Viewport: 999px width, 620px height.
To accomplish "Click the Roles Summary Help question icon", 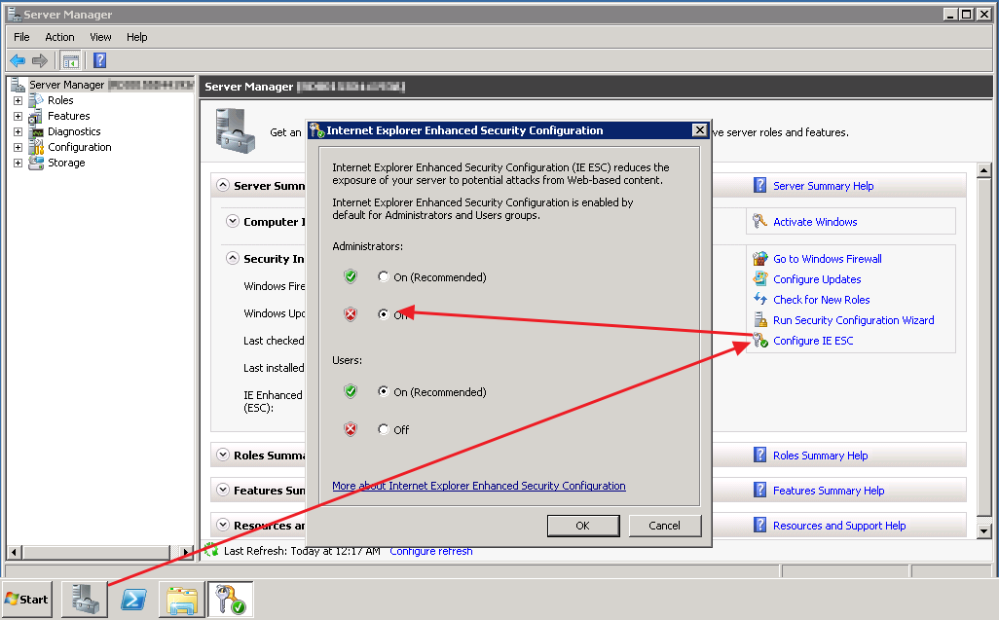I will (760, 455).
